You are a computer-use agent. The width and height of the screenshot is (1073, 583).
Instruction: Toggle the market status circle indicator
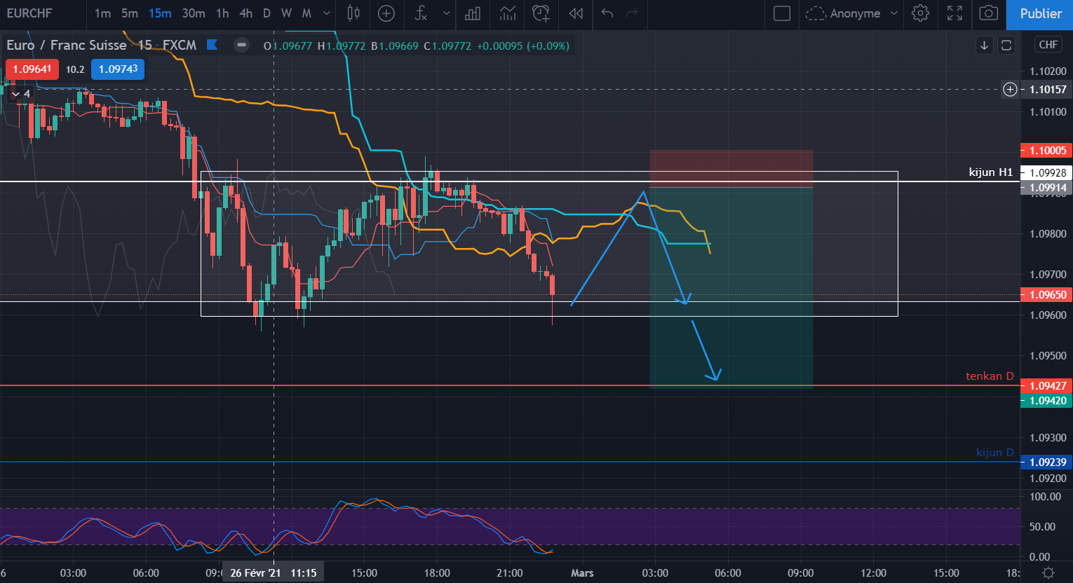[x=241, y=46]
